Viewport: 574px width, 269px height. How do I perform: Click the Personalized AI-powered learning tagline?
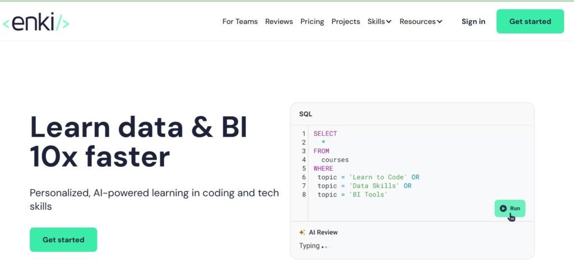click(154, 200)
